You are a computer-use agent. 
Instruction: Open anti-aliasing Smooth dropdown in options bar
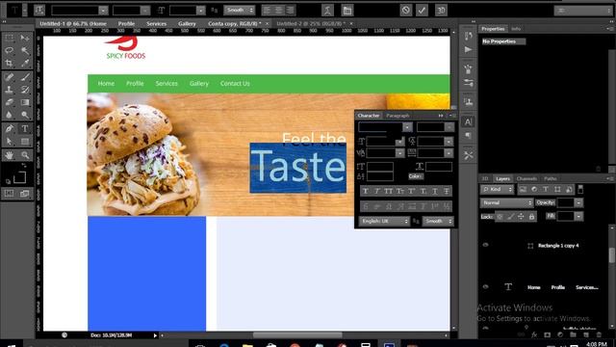(x=240, y=11)
